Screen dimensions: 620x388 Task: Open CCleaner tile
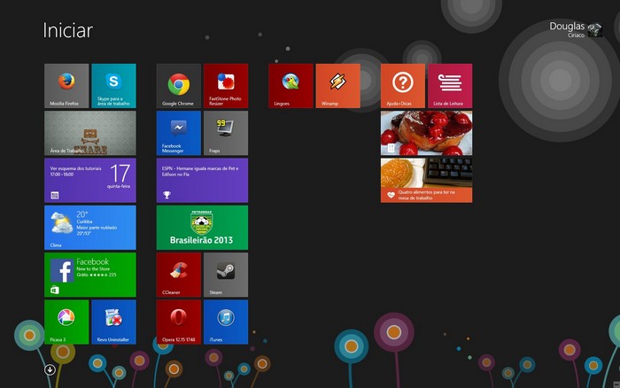178,275
